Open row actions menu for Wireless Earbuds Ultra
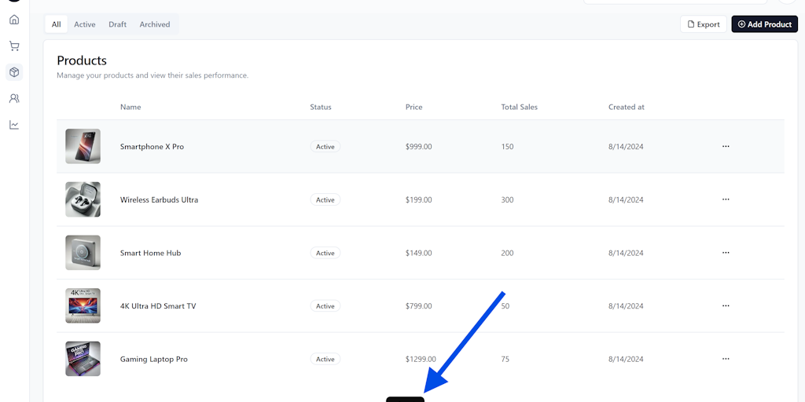 click(726, 199)
